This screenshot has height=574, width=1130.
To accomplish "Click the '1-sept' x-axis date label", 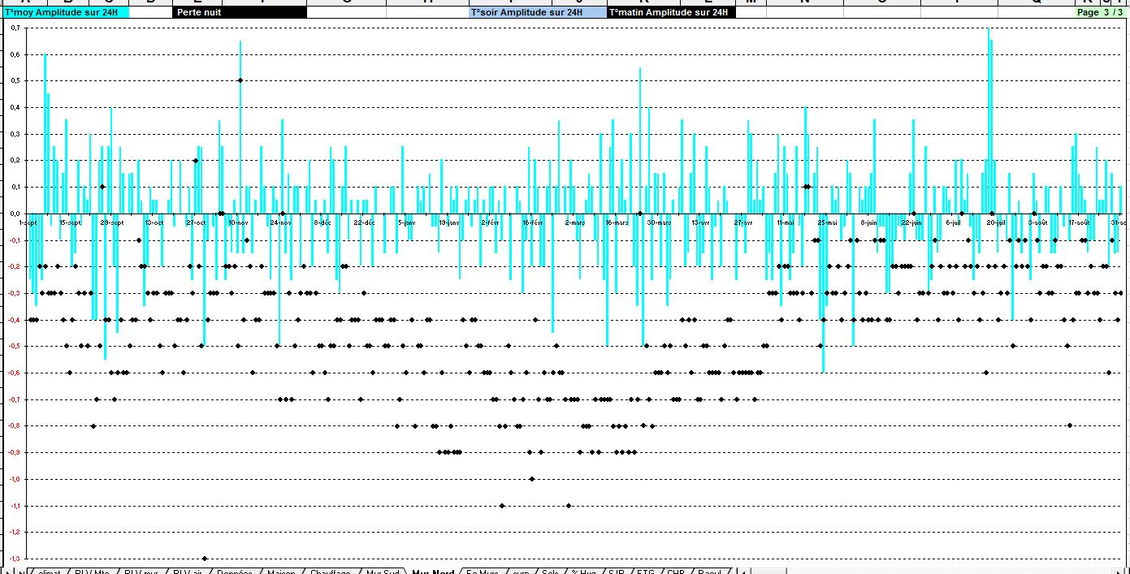I will click(x=28, y=222).
